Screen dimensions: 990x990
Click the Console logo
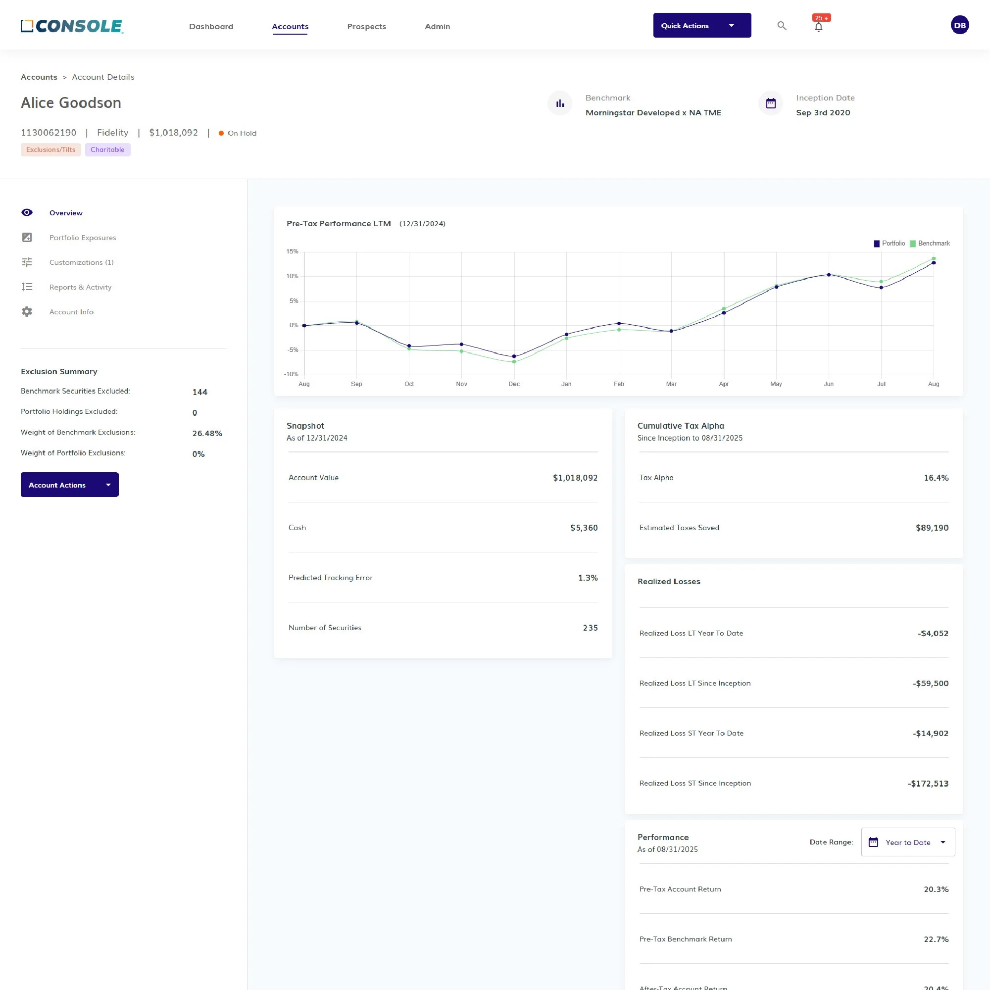[x=72, y=26]
